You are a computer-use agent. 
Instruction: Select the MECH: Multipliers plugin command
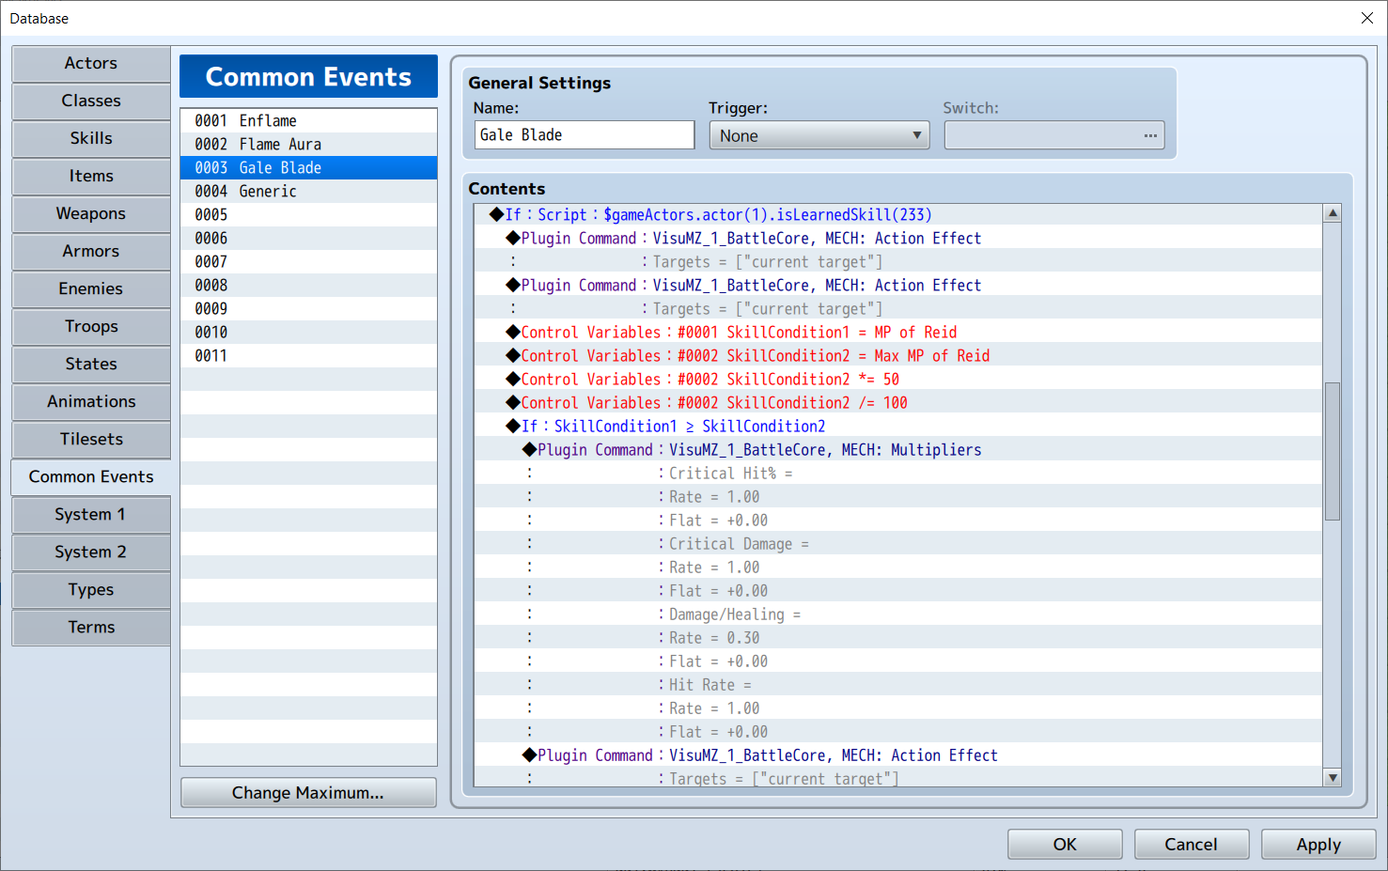click(x=898, y=450)
